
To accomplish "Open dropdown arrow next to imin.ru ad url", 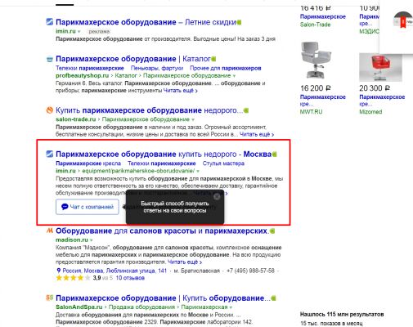I will coord(79,32).
